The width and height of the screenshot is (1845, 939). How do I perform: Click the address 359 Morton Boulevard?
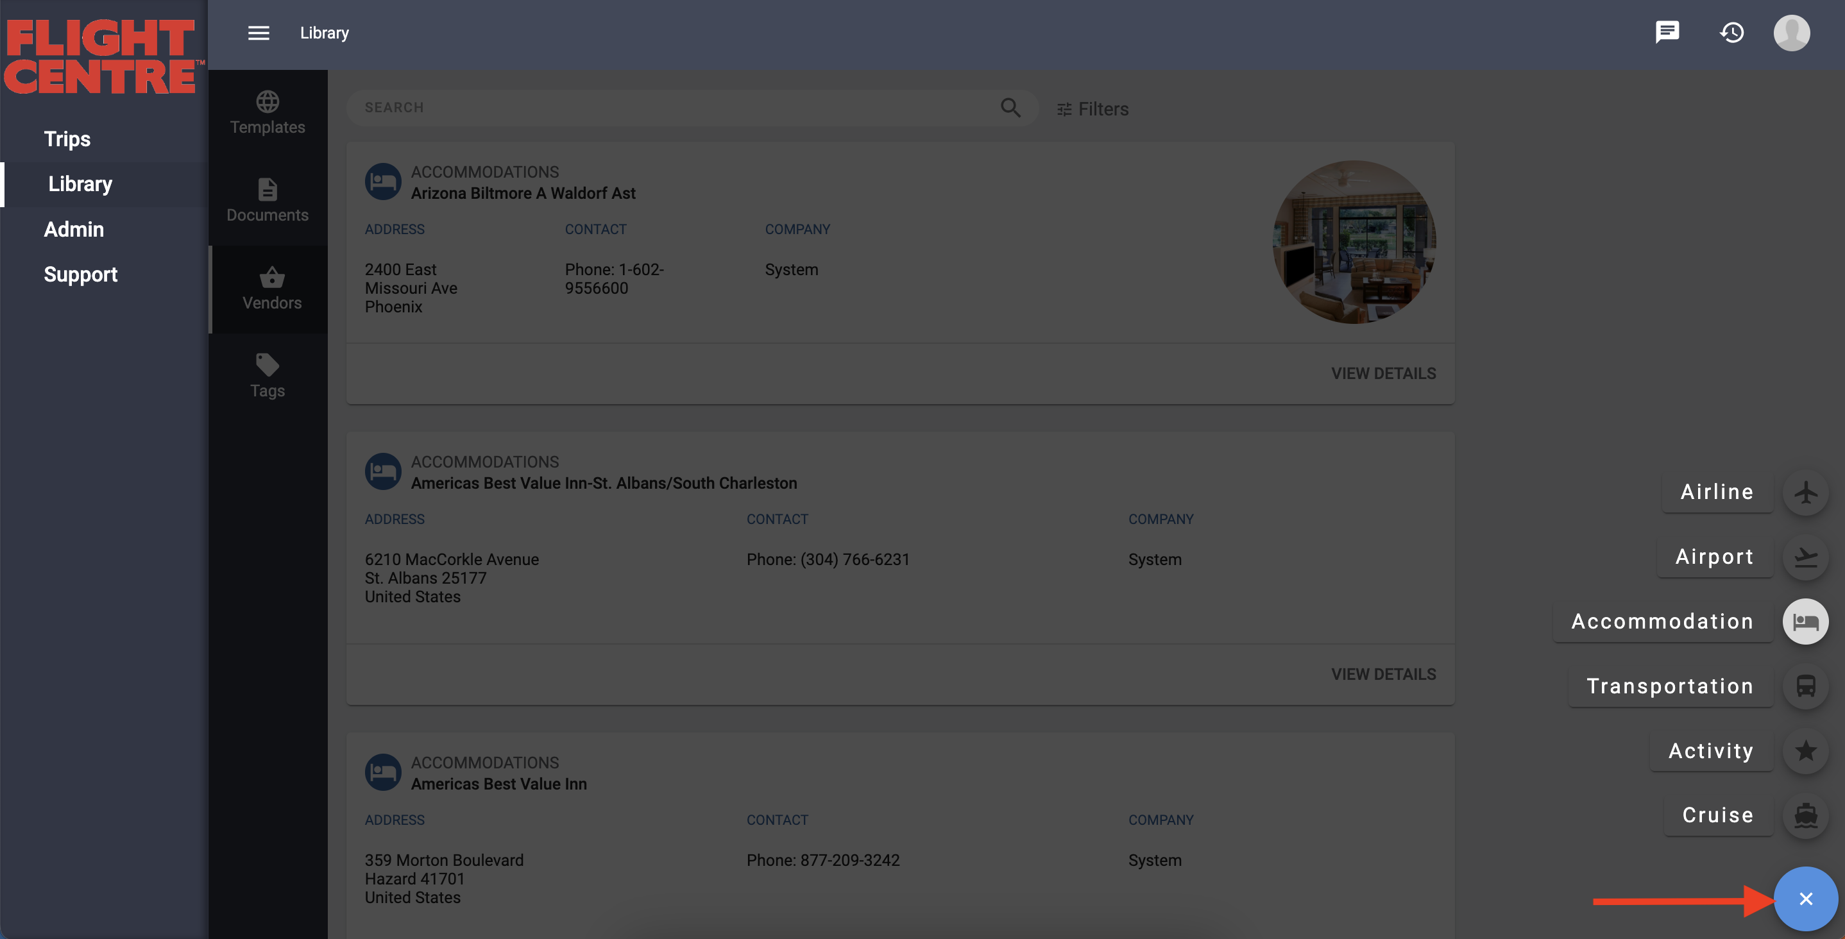pyautogui.click(x=444, y=860)
